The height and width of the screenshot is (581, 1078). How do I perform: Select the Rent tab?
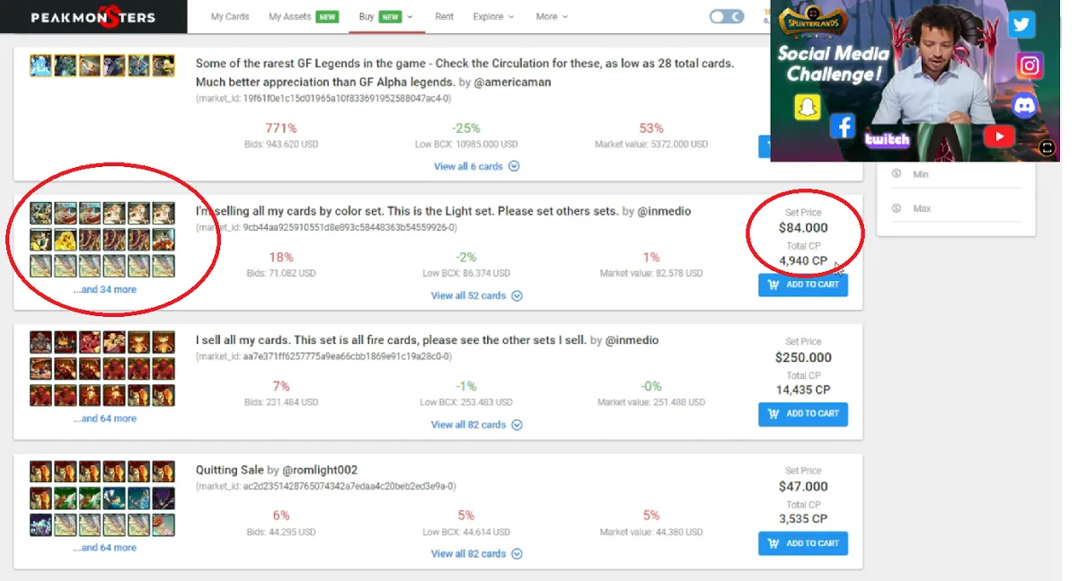444,16
